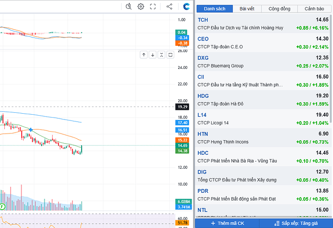
Task: Change sorting via Sắp xếp: Tăng giá
Action: [296, 223]
